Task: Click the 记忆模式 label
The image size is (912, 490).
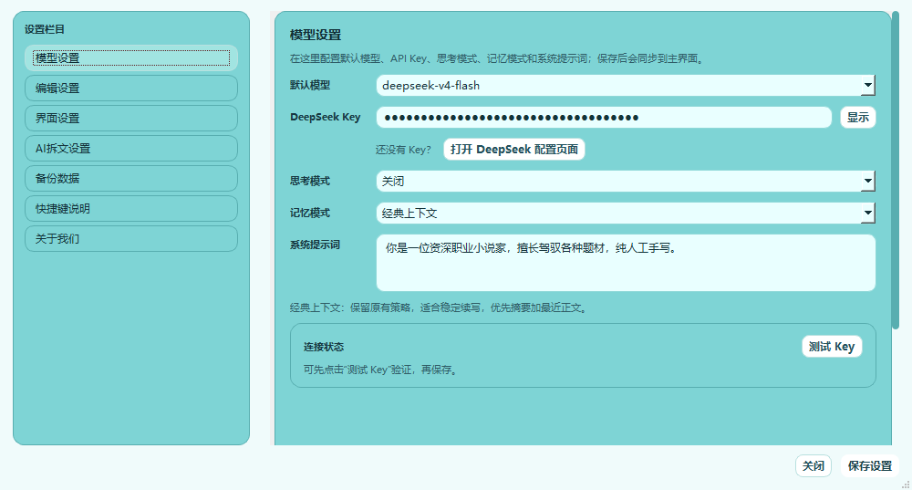Action: click(310, 213)
